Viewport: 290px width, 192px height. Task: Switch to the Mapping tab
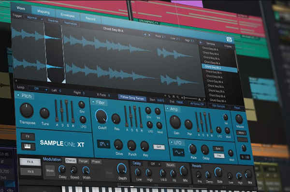[43, 12]
